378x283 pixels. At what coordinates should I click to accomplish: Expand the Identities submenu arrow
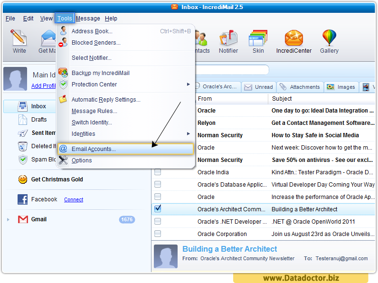click(x=188, y=133)
